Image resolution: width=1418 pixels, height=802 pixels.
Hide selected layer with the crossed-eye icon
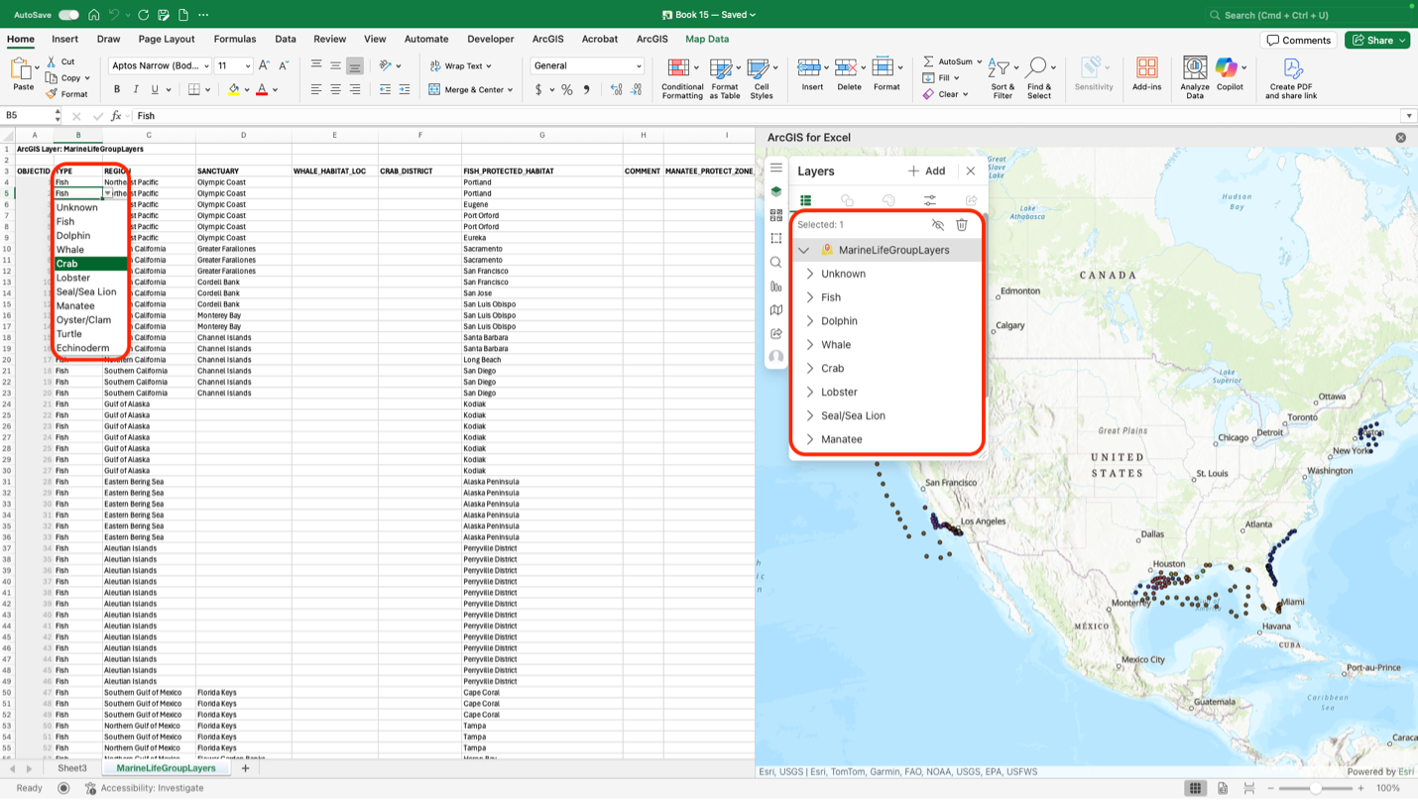(x=938, y=224)
